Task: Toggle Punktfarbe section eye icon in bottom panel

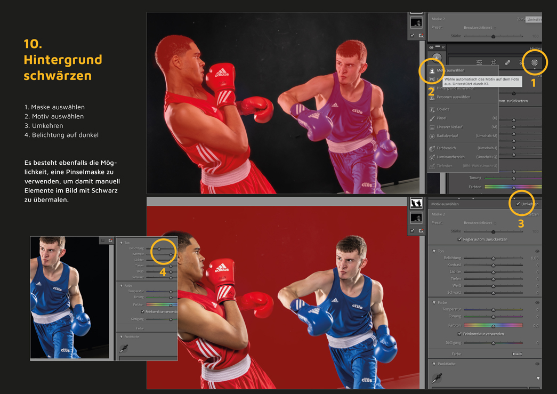Action: point(537,364)
